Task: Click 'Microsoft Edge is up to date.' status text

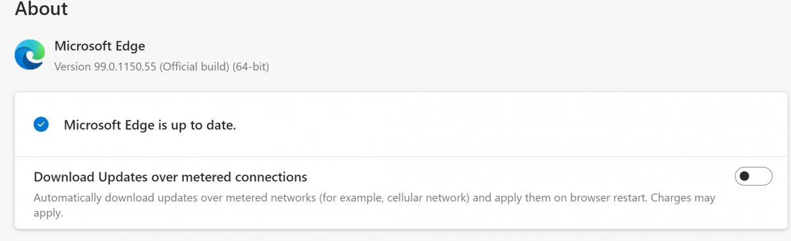Action: (150, 125)
